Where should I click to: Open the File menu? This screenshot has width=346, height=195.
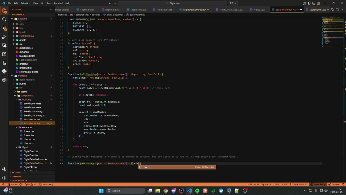click(9, 3)
